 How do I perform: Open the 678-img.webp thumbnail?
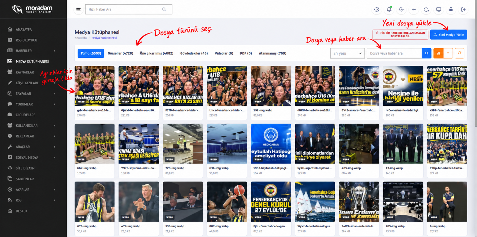(95, 202)
